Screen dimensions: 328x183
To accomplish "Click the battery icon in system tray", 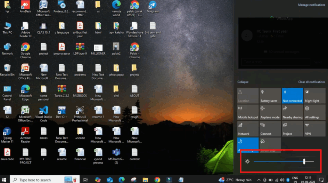I will pos(270,180).
